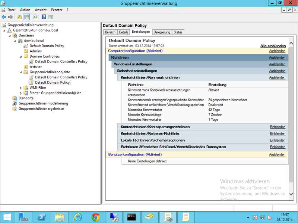Collapse the Gruppenrichtlinienobjekte folder node

21,72
